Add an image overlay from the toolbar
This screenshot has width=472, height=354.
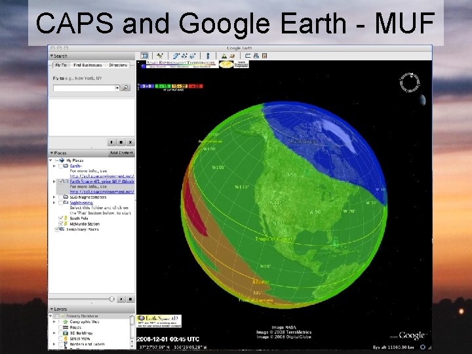click(193, 56)
